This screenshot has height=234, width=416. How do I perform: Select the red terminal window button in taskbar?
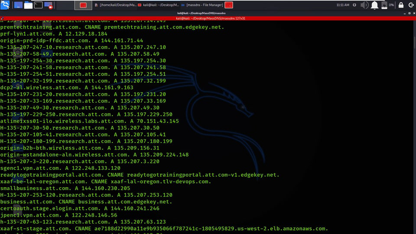[83, 5]
